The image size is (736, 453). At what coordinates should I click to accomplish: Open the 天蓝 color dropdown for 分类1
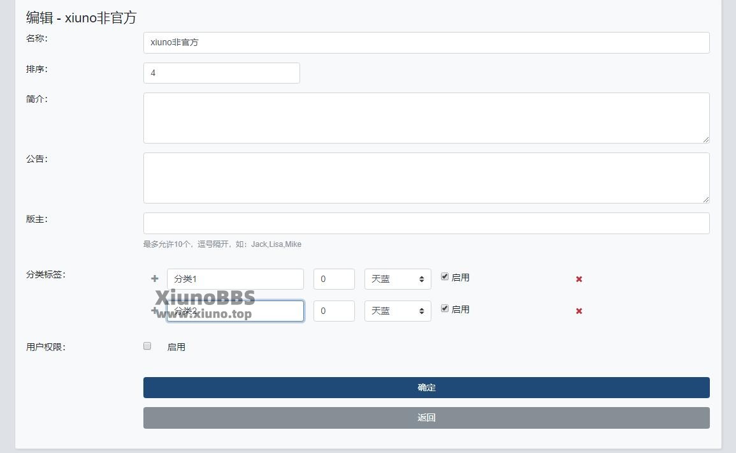click(398, 279)
